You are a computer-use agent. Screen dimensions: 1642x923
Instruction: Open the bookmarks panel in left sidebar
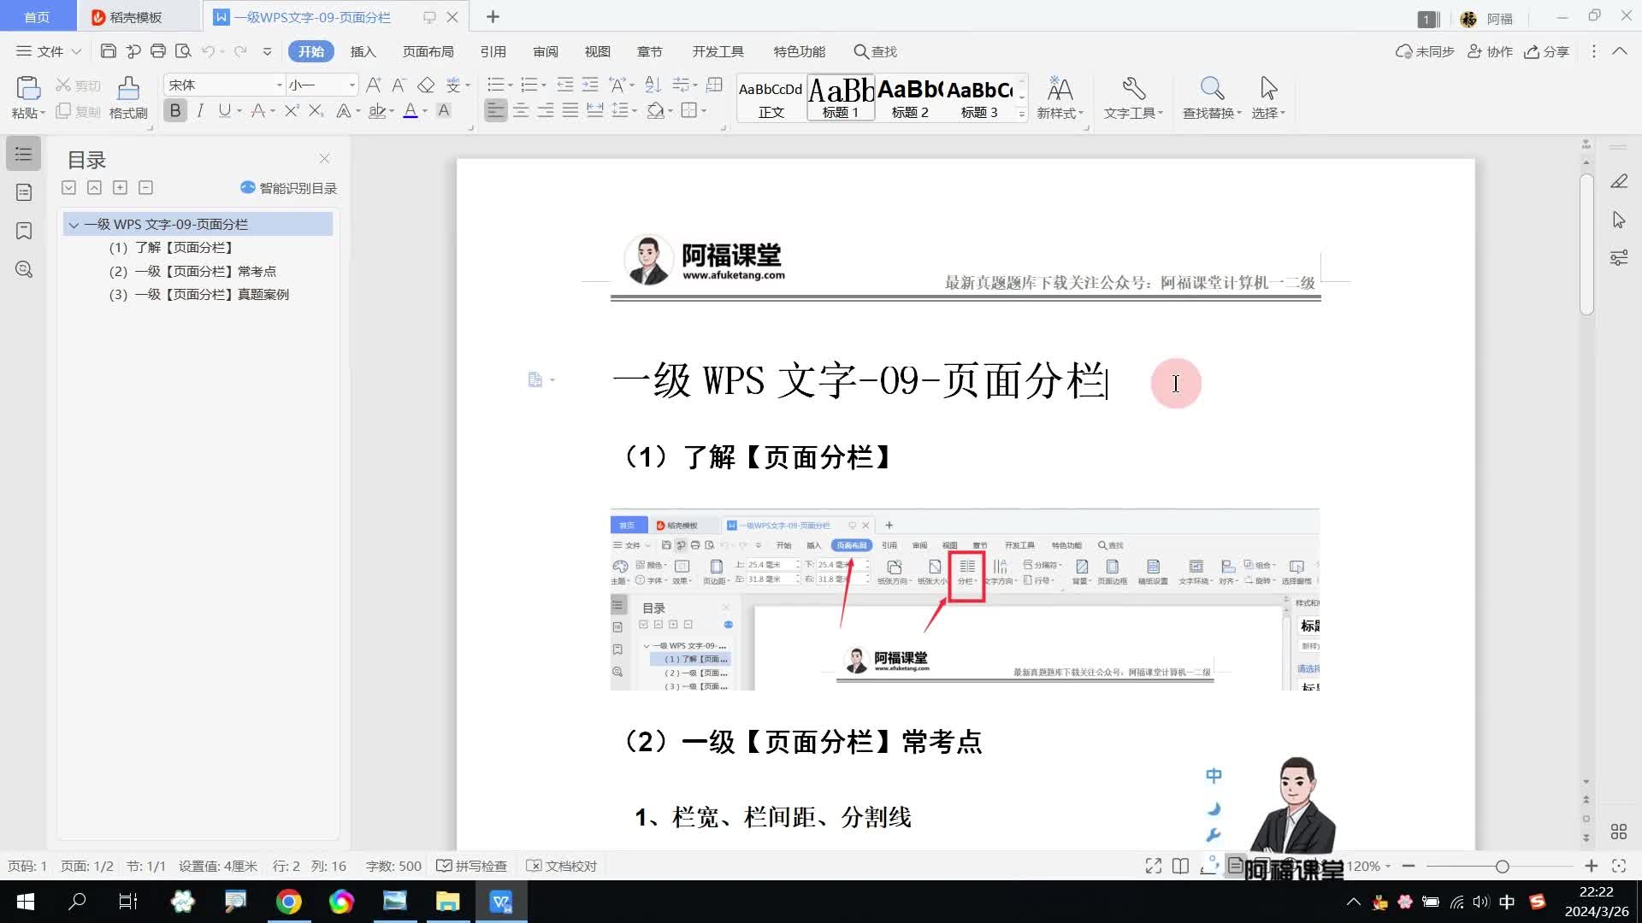point(24,231)
